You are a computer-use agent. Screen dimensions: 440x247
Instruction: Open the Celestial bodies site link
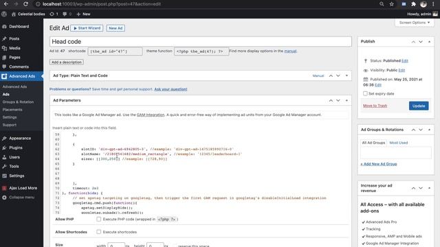[x=28, y=14]
